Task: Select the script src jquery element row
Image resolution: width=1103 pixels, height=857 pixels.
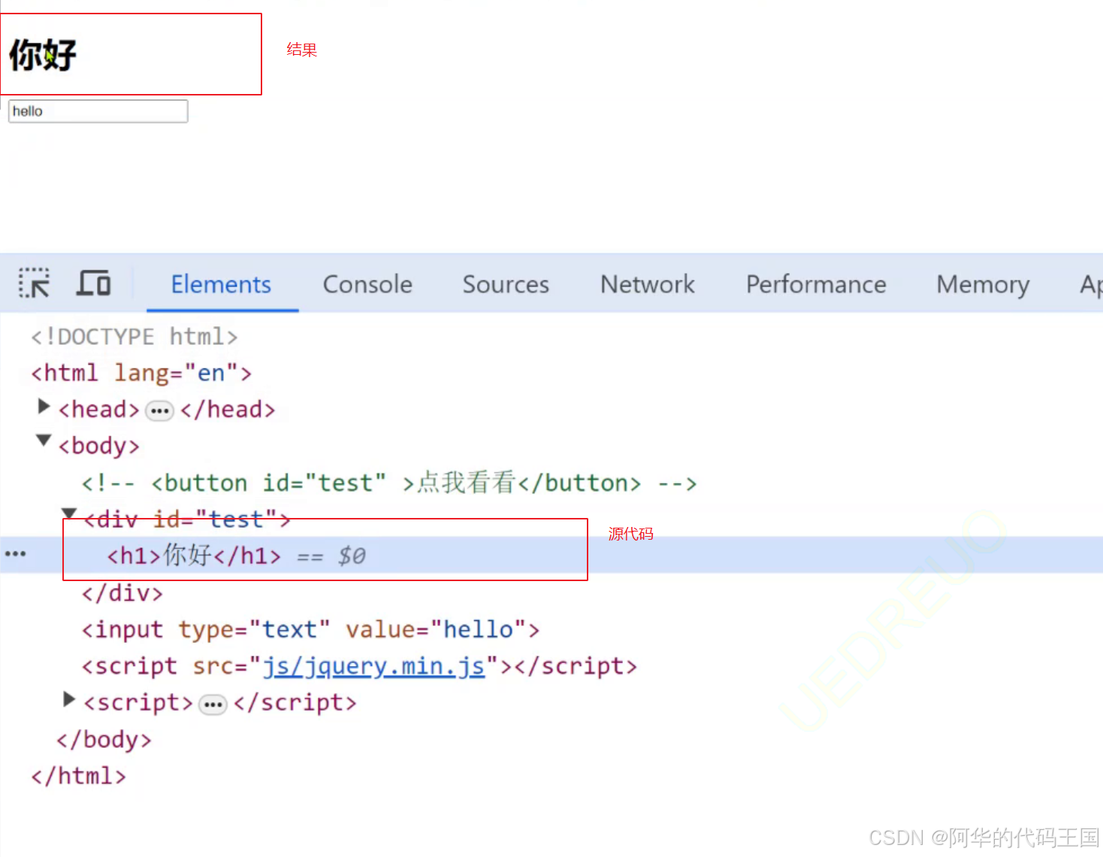Action: point(359,666)
